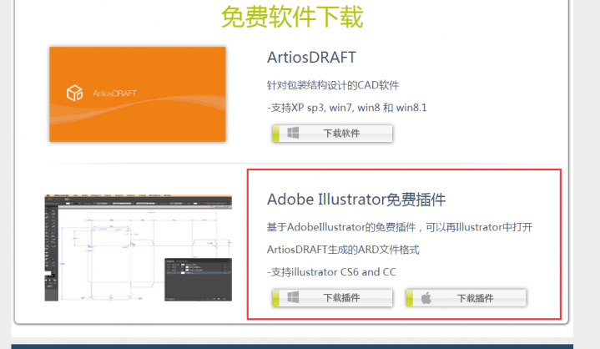Click the Adobe Illustrator免费插件 heading
This screenshot has width=600, height=349.
pos(356,200)
